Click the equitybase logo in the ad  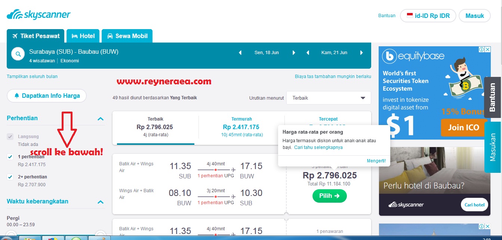[413, 56]
